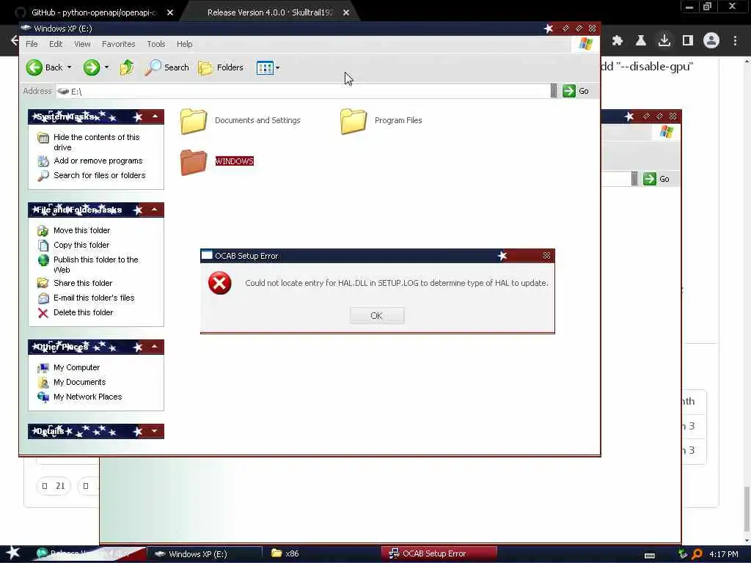
Task: Expand the Details panel
Action: [x=155, y=431]
